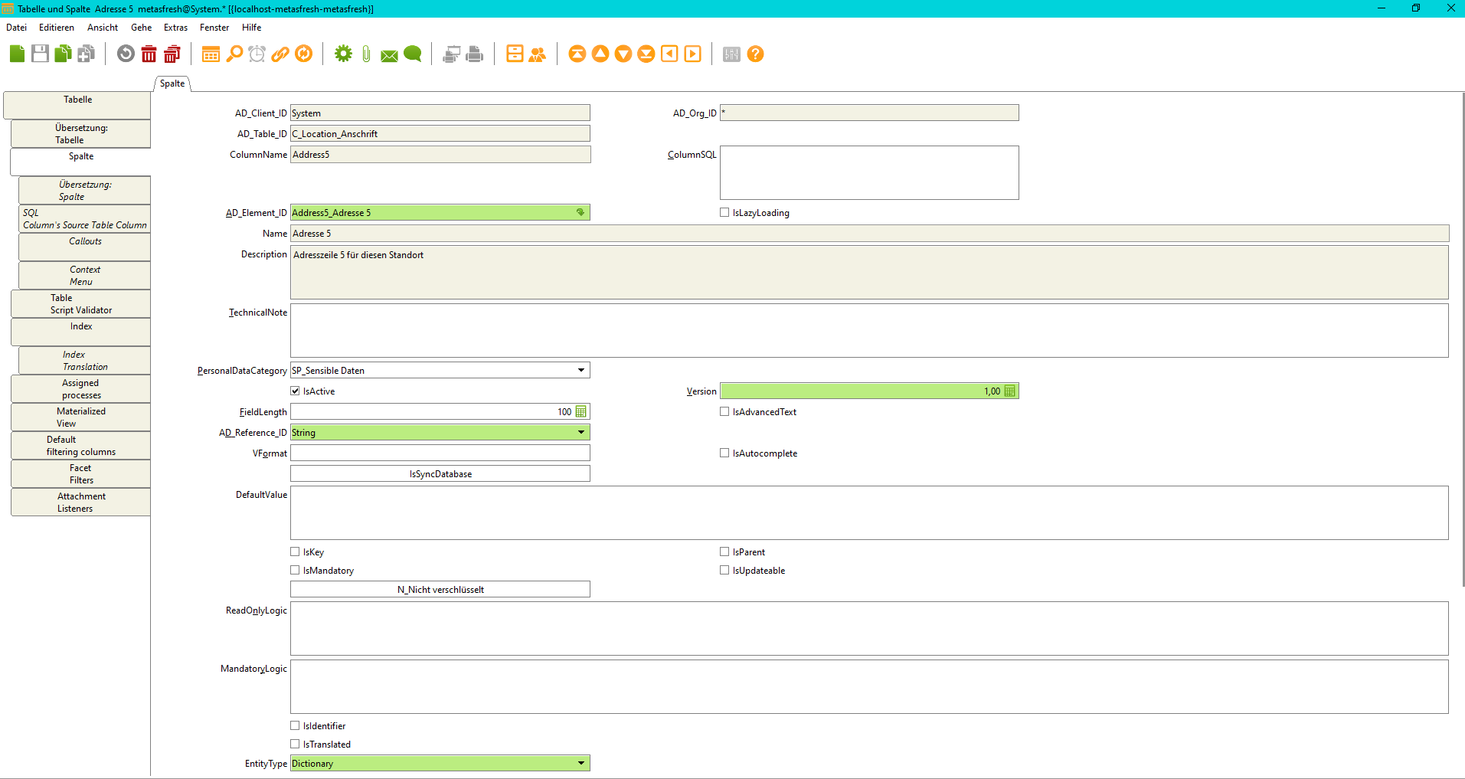The height and width of the screenshot is (779, 1465).
Task: Go to first record arrow icon
Action: [577, 54]
